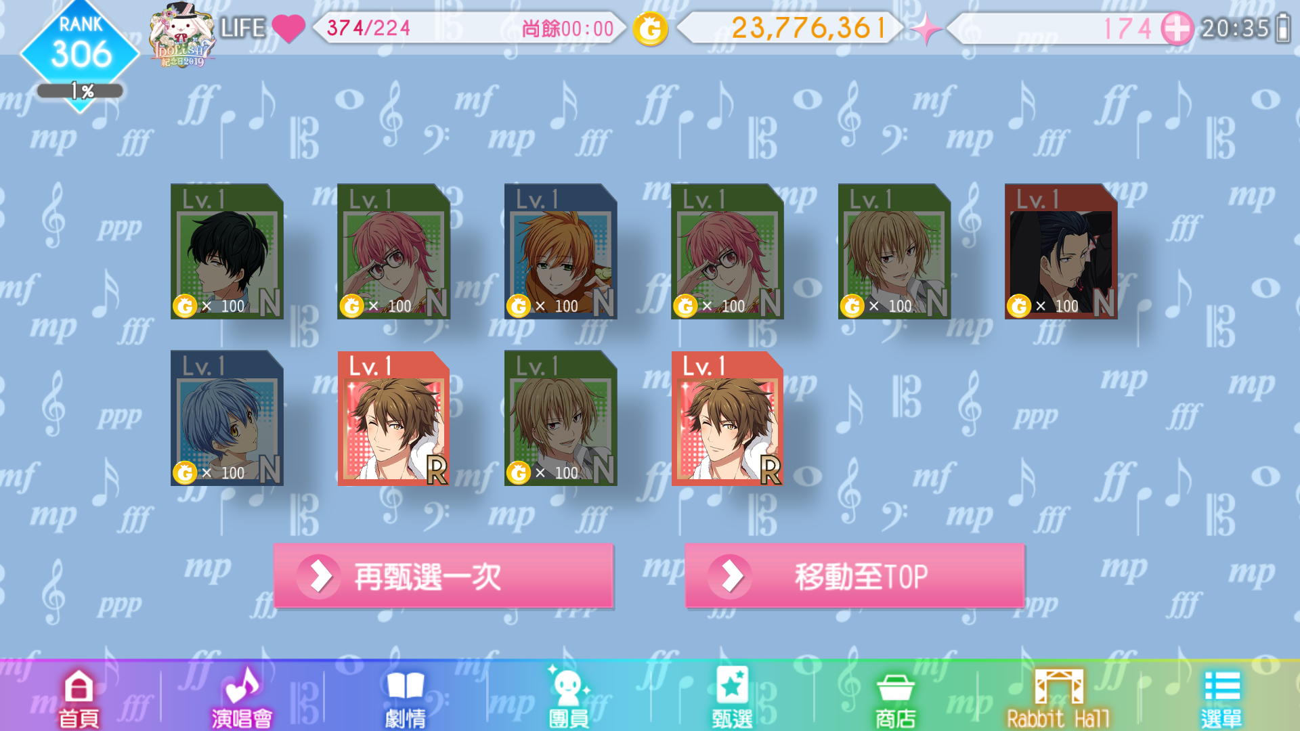Screen dimensions: 1300x731
Task: Select the dark red N card
Action: click(1061, 251)
